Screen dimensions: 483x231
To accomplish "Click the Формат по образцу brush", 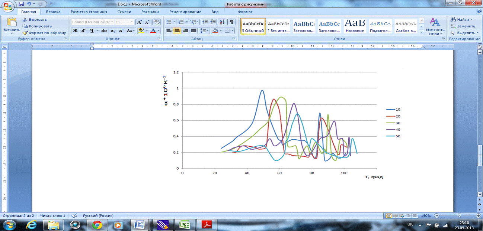I will (x=26, y=33).
